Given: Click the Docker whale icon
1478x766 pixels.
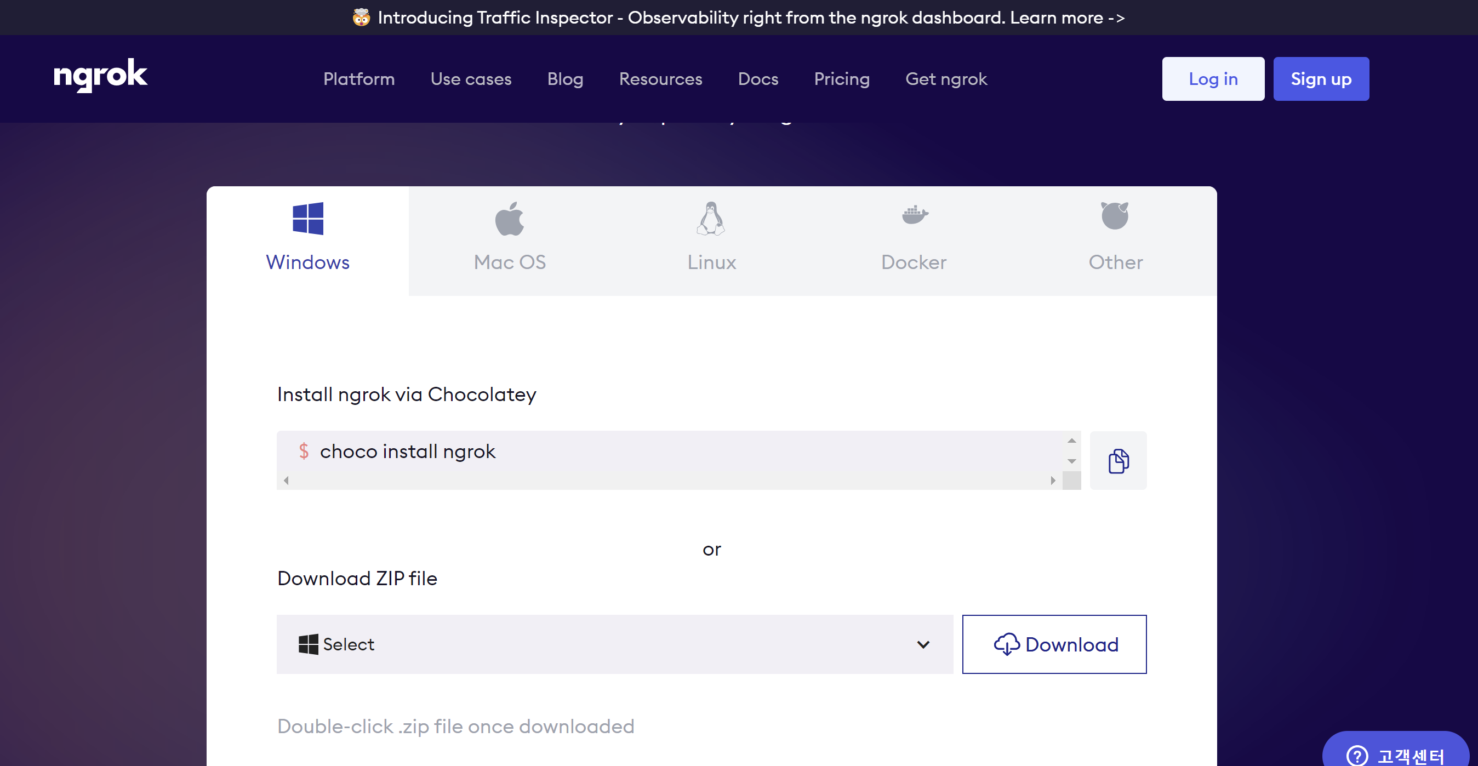Looking at the screenshot, I should click(915, 215).
